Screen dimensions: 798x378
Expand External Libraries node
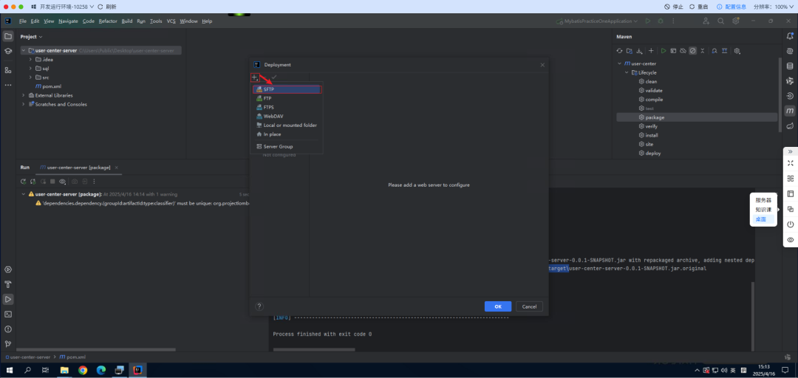(24, 95)
